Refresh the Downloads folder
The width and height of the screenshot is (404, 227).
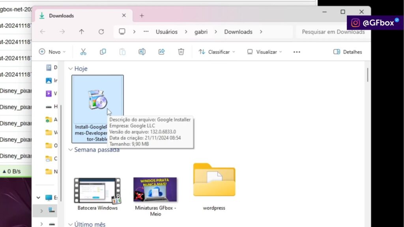[x=101, y=32]
